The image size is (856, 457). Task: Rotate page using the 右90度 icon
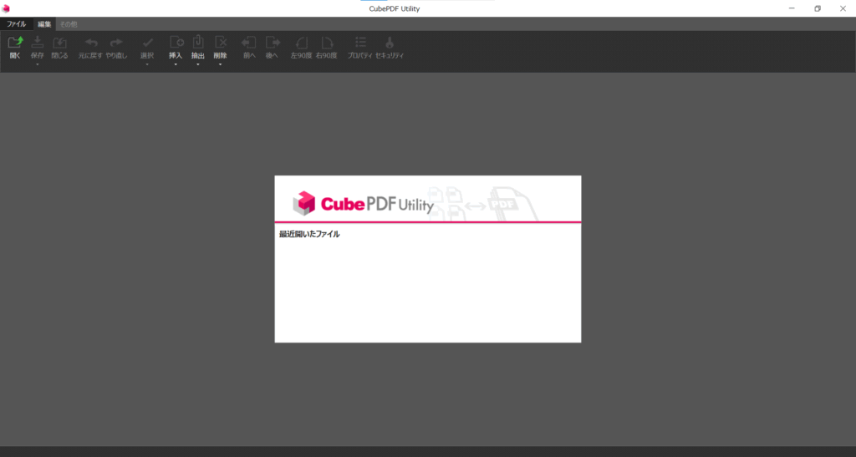click(x=327, y=43)
